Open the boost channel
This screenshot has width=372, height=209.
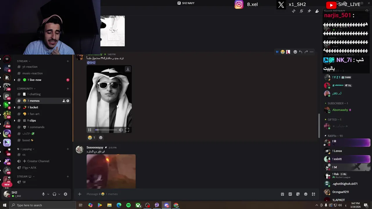pos(43,140)
